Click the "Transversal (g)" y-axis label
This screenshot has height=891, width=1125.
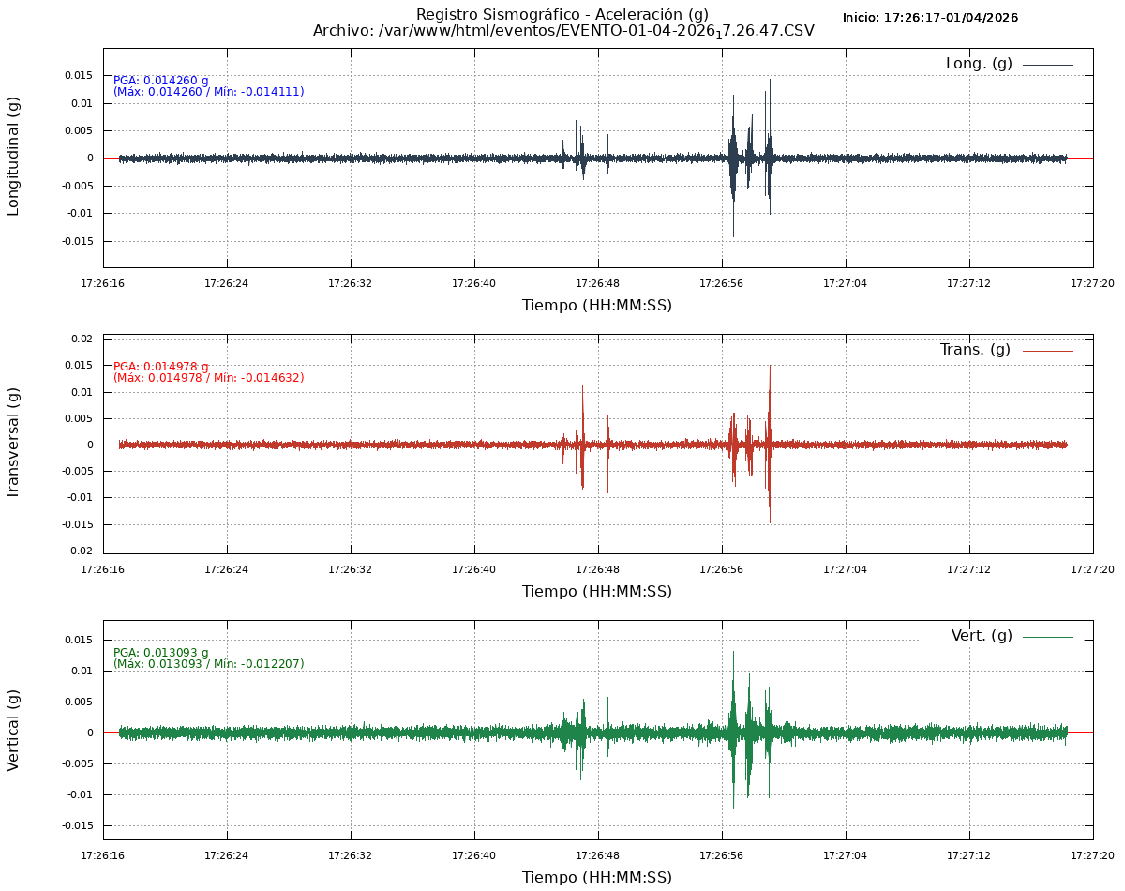pyautogui.click(x=13, y=443)
